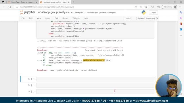The height and width of the screenshot is (103, 184).
Task: Click the created group output line
Action: (x=80, y=41)
